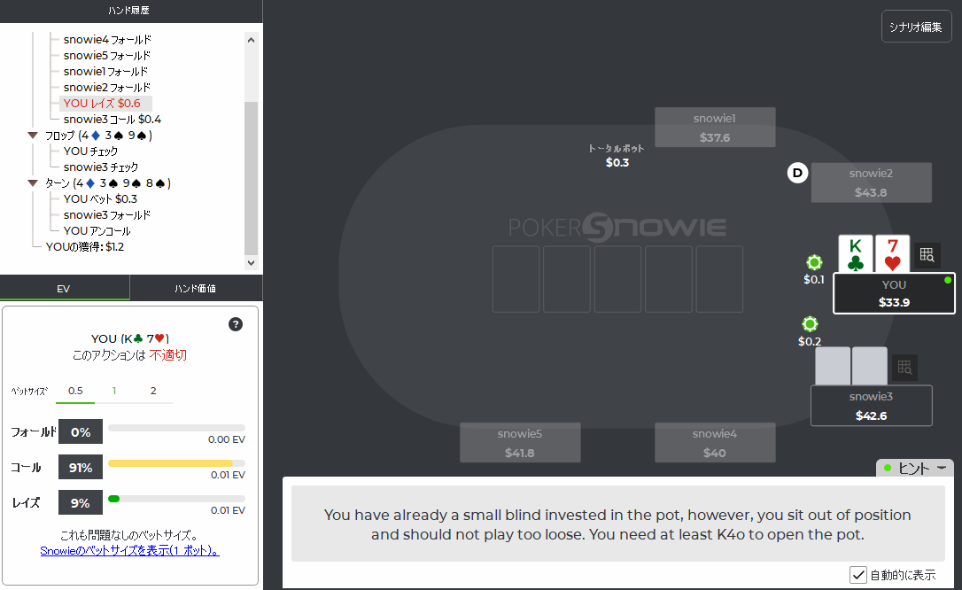Viewport: 962px width, 590px height.
Task: Select the snowie3 フォールド turn entry
Action: click(x=107, y=214)
